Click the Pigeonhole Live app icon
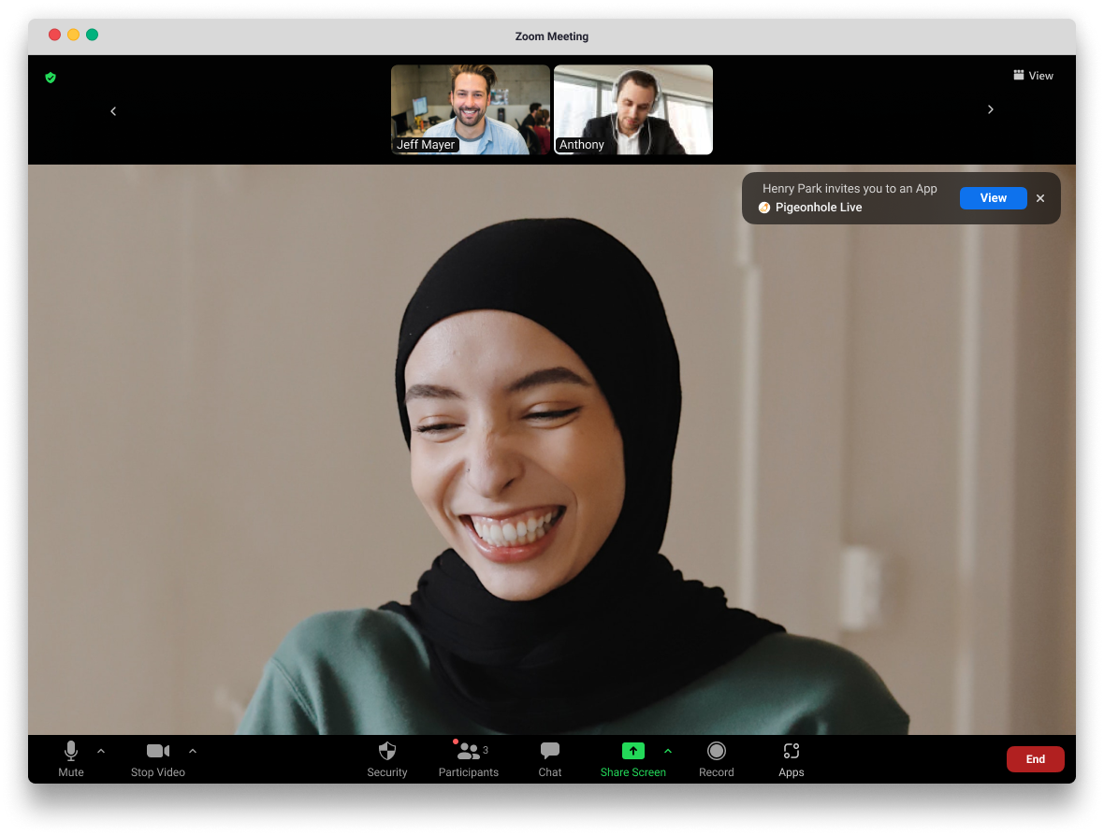This screenshot has height=835, width=1104. [x=764, y=208]
